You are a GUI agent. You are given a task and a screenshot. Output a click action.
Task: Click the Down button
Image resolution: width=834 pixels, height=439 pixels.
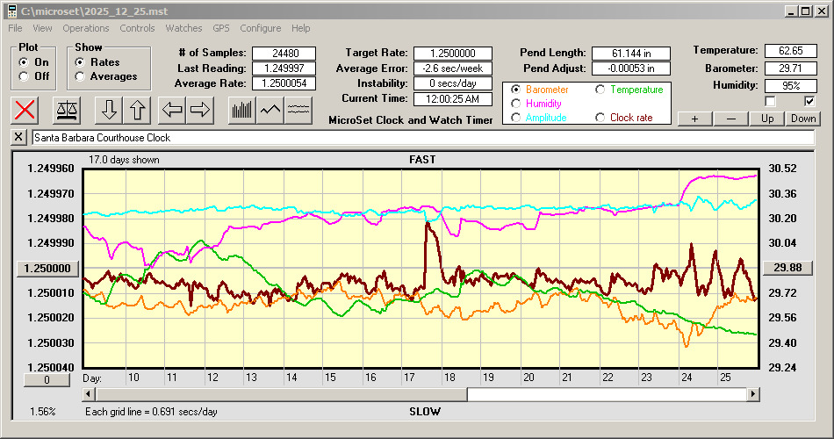click(802, 119)
